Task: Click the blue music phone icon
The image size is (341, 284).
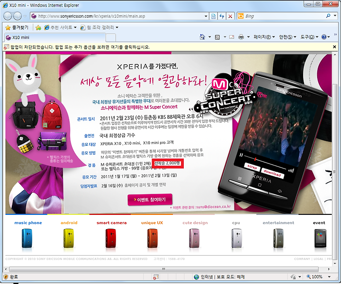Action: pos(27,238)
